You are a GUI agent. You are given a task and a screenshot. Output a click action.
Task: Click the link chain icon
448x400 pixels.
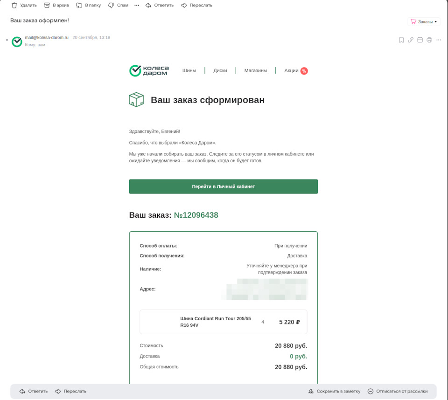click(411, 40)
